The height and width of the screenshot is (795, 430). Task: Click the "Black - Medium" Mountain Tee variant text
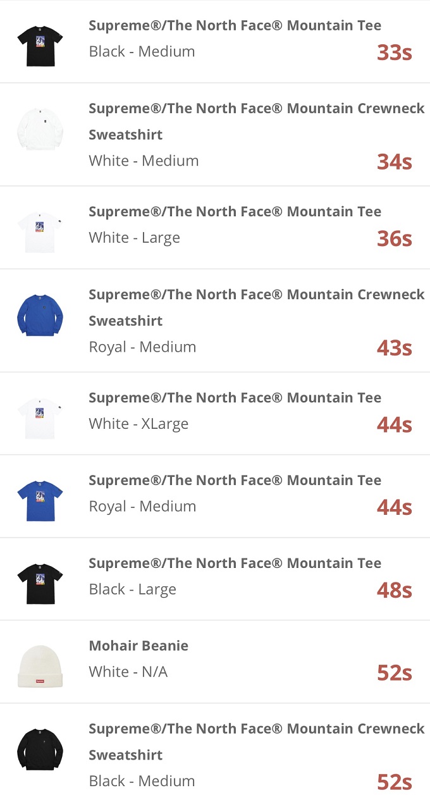[142, 52]
